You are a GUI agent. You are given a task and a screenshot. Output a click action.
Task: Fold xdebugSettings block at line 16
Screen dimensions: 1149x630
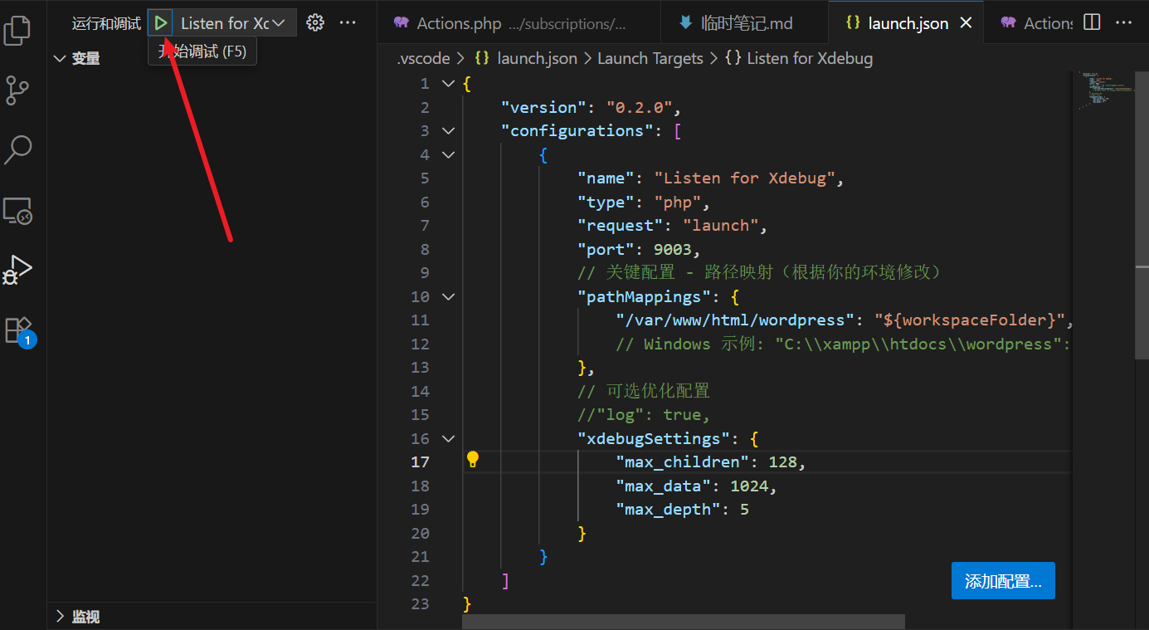(x=448, y=438)
